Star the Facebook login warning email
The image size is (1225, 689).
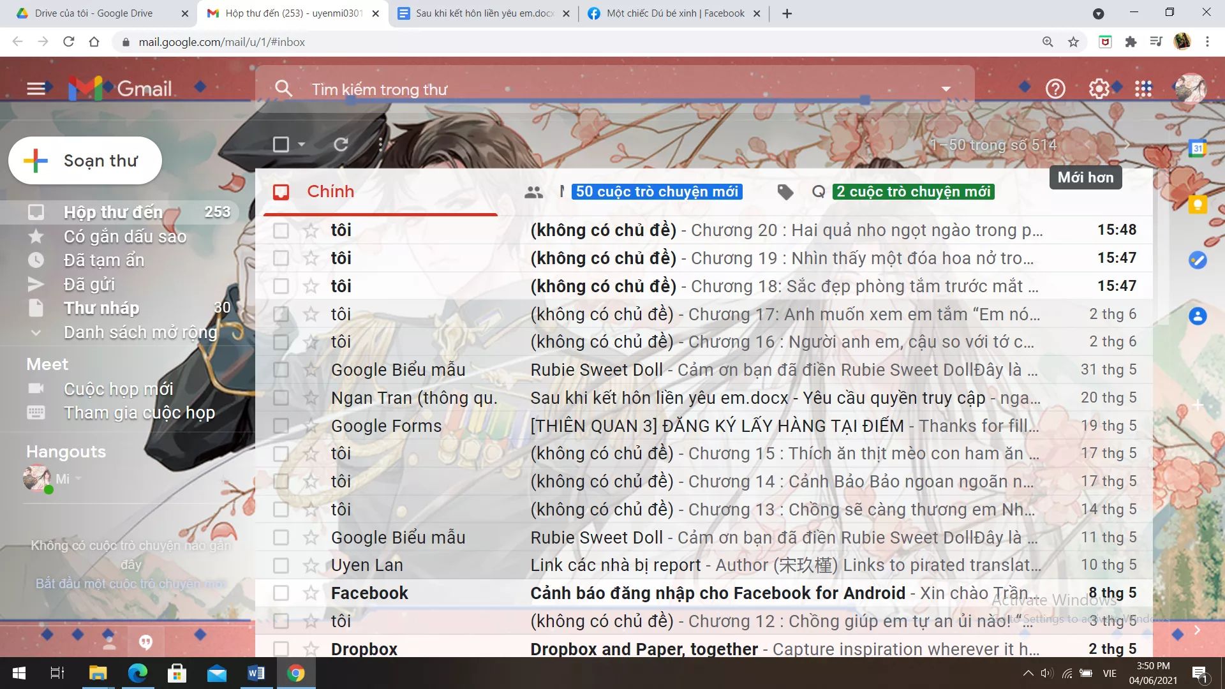[x=311, y=593]
